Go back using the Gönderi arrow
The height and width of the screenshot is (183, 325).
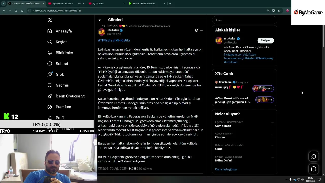coord(100,20)
